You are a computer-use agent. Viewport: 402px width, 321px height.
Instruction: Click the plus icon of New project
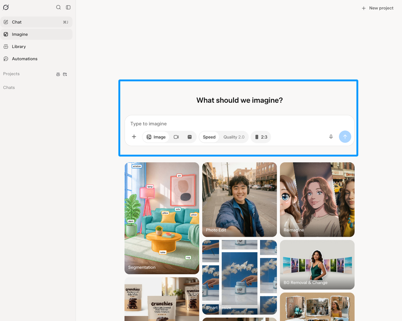tap(364, 8)
